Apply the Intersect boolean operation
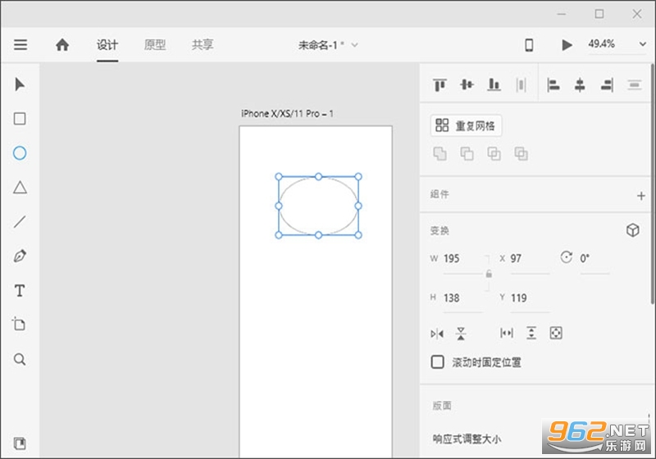Viewport: 656px width, 459px height. tap(494, 154)
